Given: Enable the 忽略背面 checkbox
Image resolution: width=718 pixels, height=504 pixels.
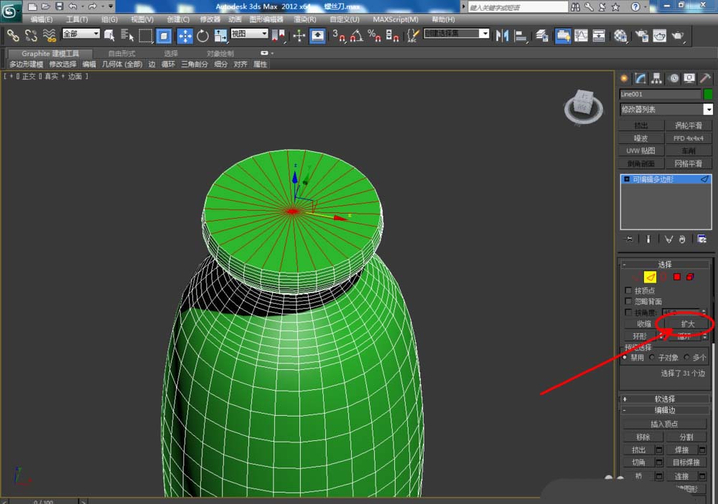Looking at the screenshot, I should point(628,301).
